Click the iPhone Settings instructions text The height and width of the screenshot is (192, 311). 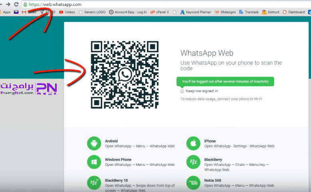pos(240,146)
